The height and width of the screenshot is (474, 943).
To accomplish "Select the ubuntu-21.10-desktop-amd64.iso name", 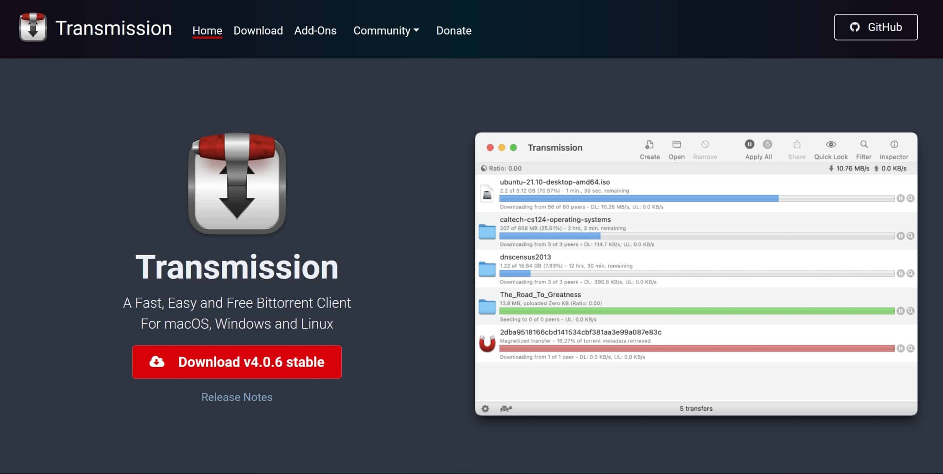I will point(555,182).
